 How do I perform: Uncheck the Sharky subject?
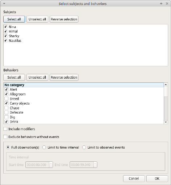5,36
